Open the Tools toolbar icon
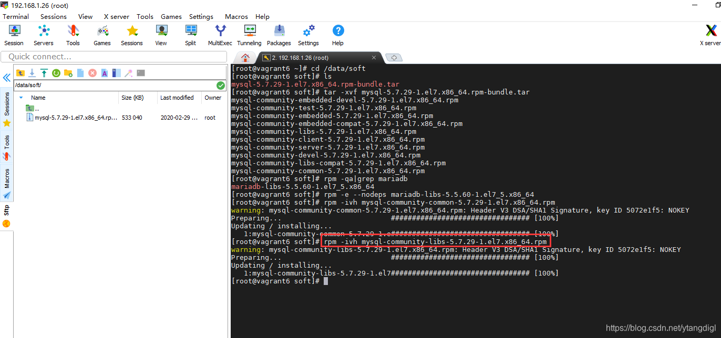Viewport: 721px width, 338px height. pos(73,35)
